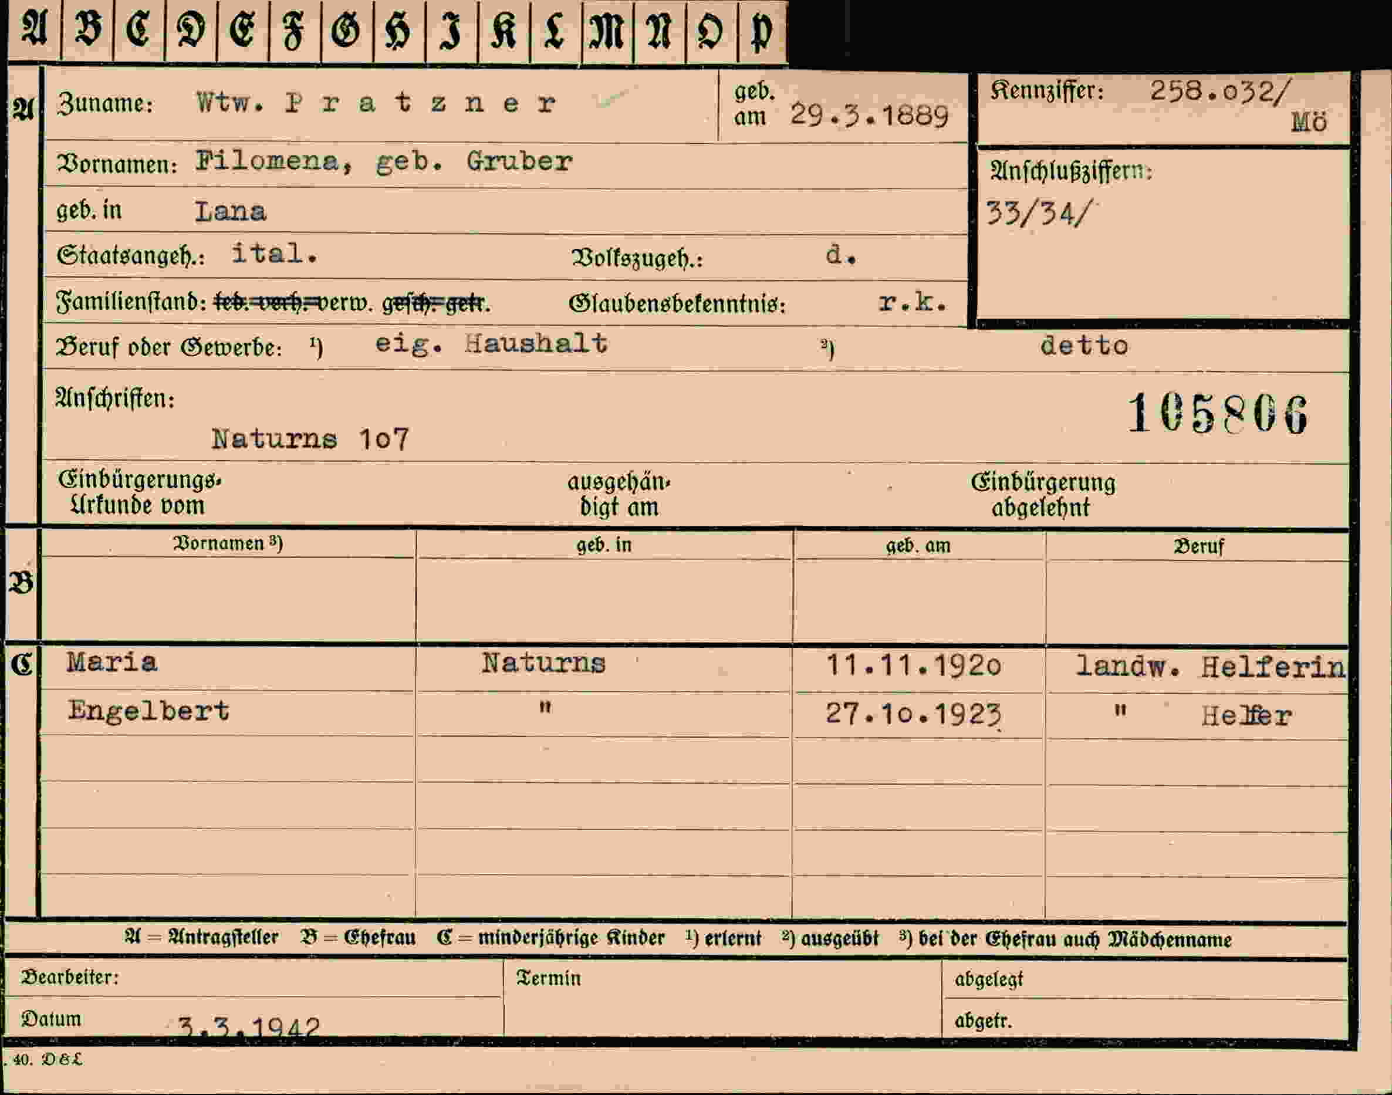Click the 'abgetr.' label

click(983, 1020)
